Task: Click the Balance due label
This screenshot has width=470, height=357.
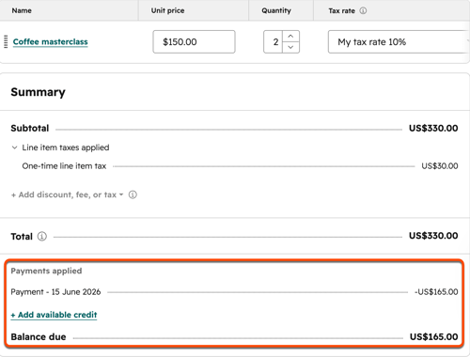Action: [x=39, y=337]
